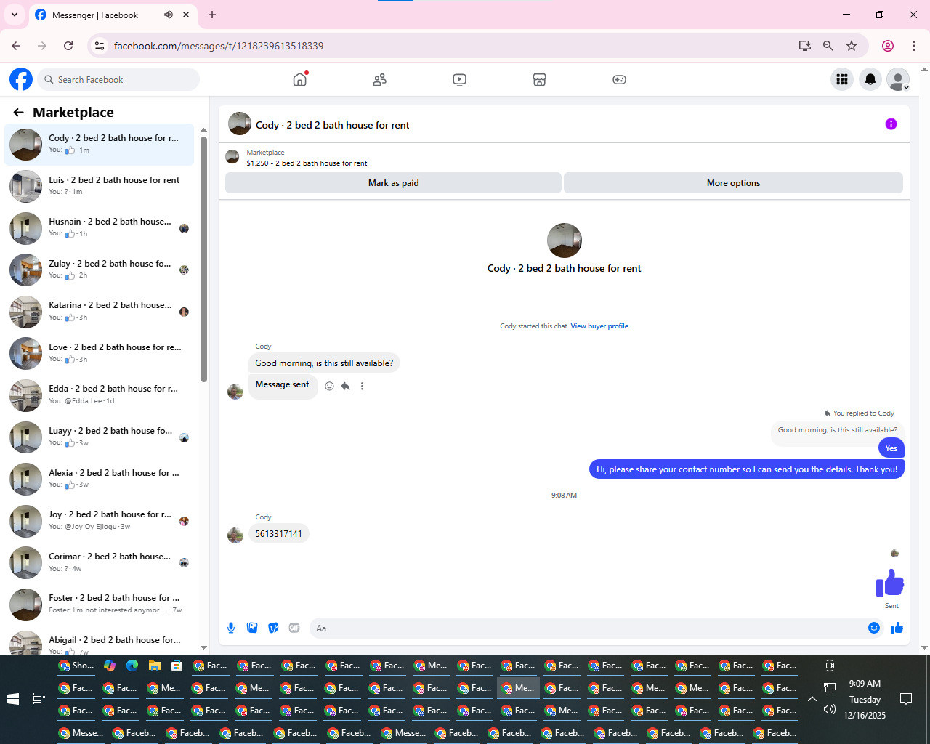930x744 pixels.
Task: Open More options for the listing
Action: 733,183
